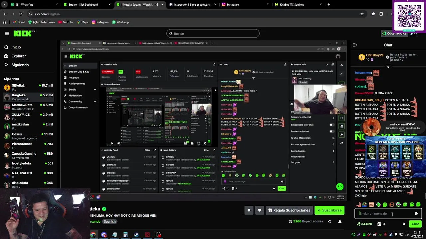The image size is (426, 239).
Task: Click Regala Suscripciones button
Action: [289, 210]
